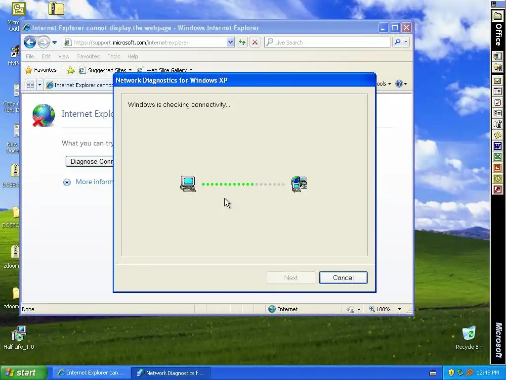Switch to Network Diagnostics taskbar button

[x=171, y=373]
